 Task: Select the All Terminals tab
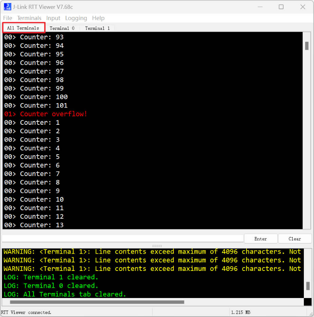click(23, 28)
